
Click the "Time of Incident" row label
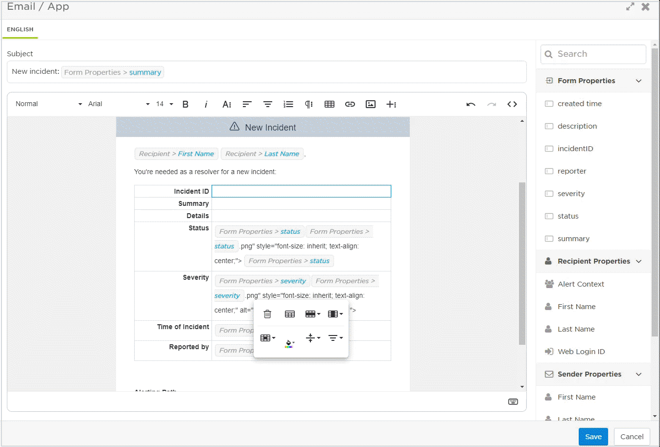(183, 327)
